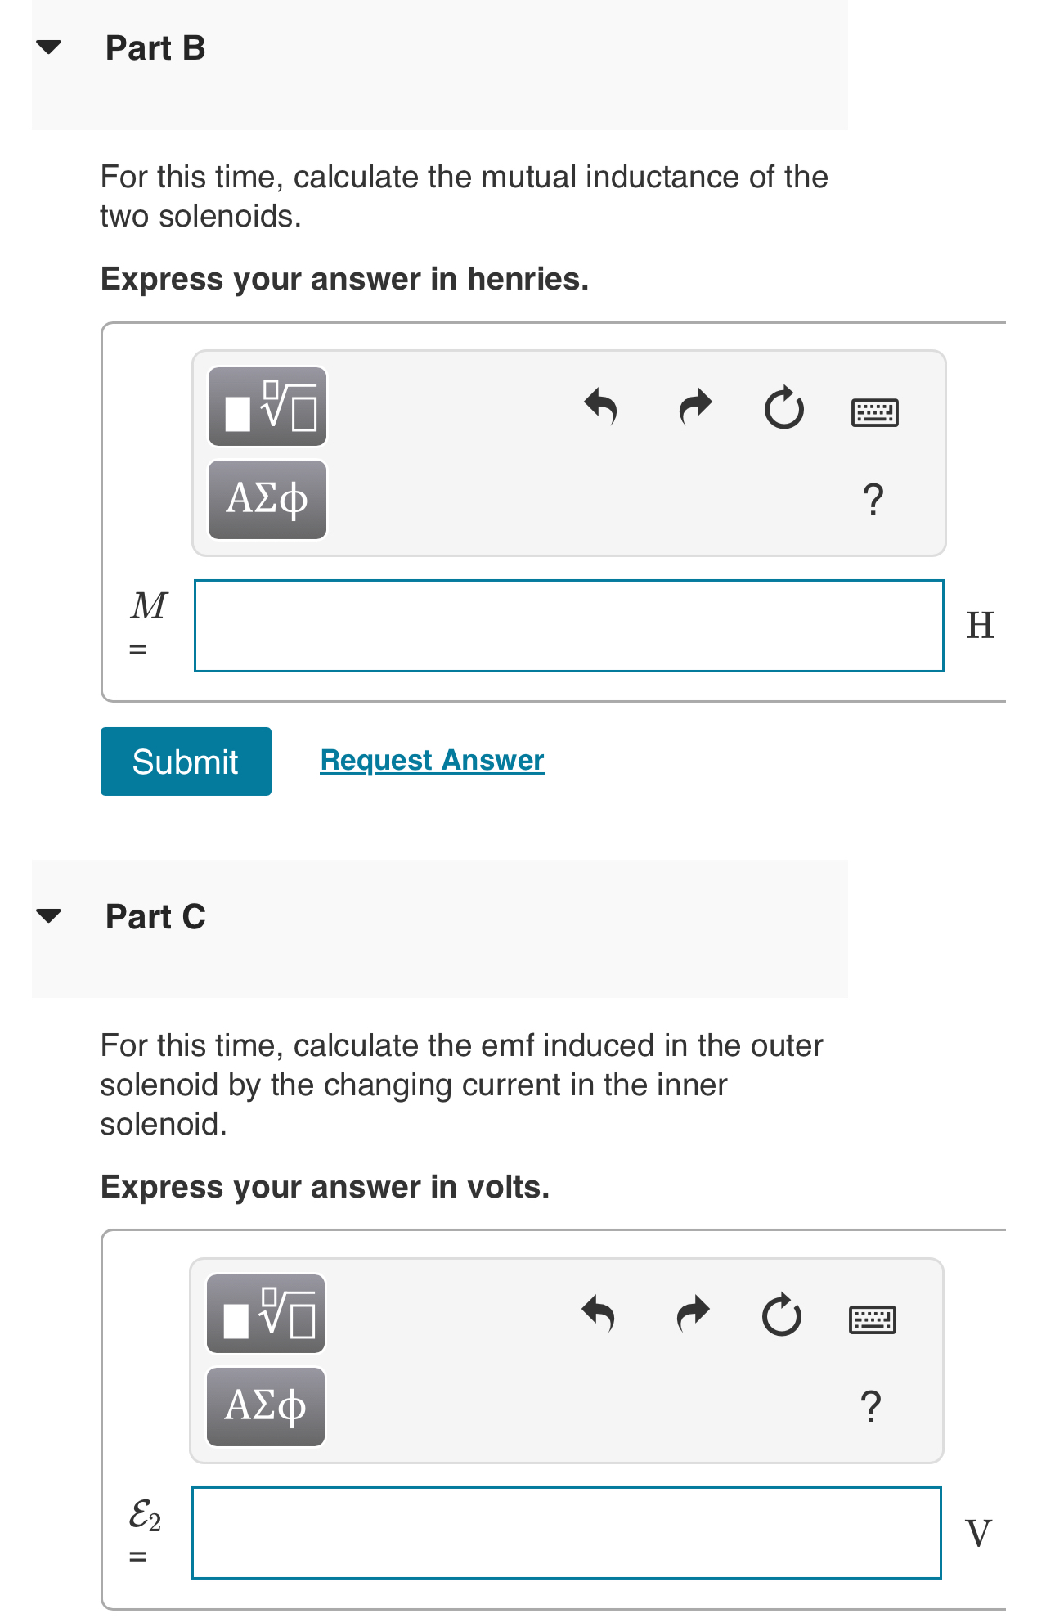Open math templates button in Part B
Screen dimensions: 1055x1618
[x=267, y=407]
